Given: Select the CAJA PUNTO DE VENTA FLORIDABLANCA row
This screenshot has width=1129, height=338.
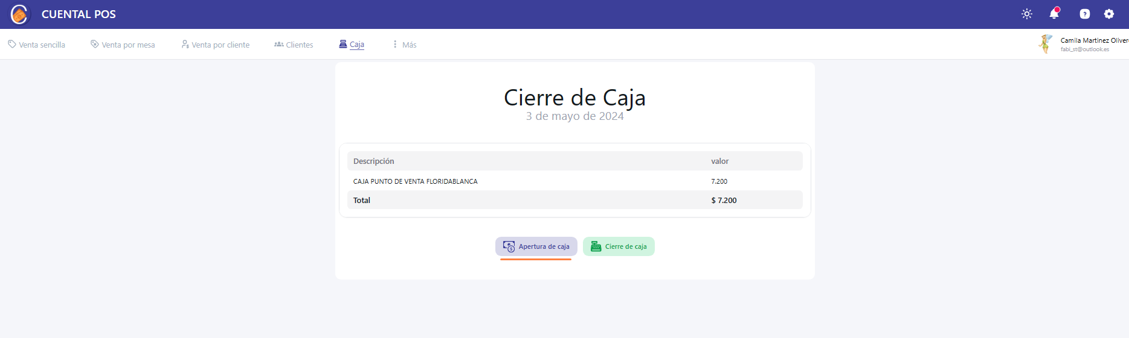Looking at the screenshot, I should (415, 181).
